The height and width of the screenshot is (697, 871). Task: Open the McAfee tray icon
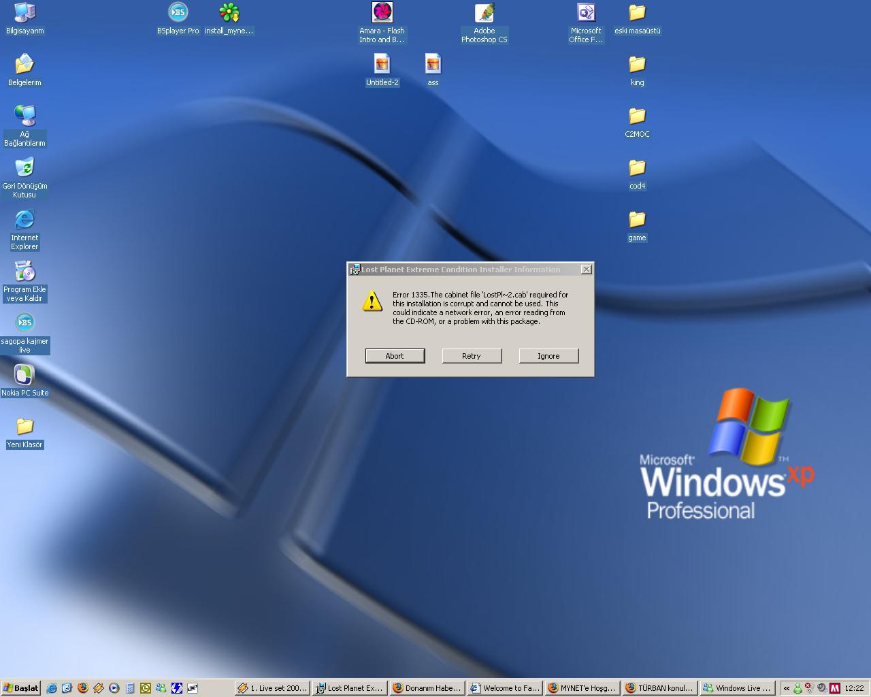834,688
